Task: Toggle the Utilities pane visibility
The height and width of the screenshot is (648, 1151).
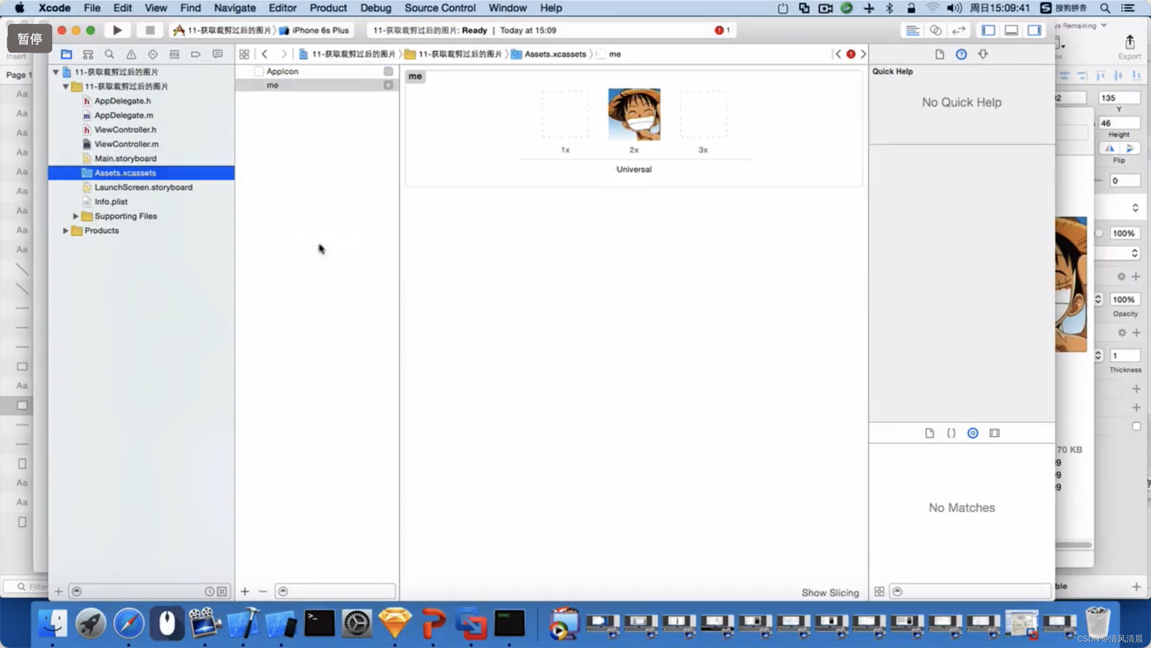Action: (x=1034, y=30)
